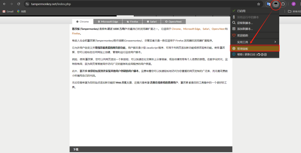
Task: Choose 欢迎捐助 donate entry
Action: tap(255, 35)
